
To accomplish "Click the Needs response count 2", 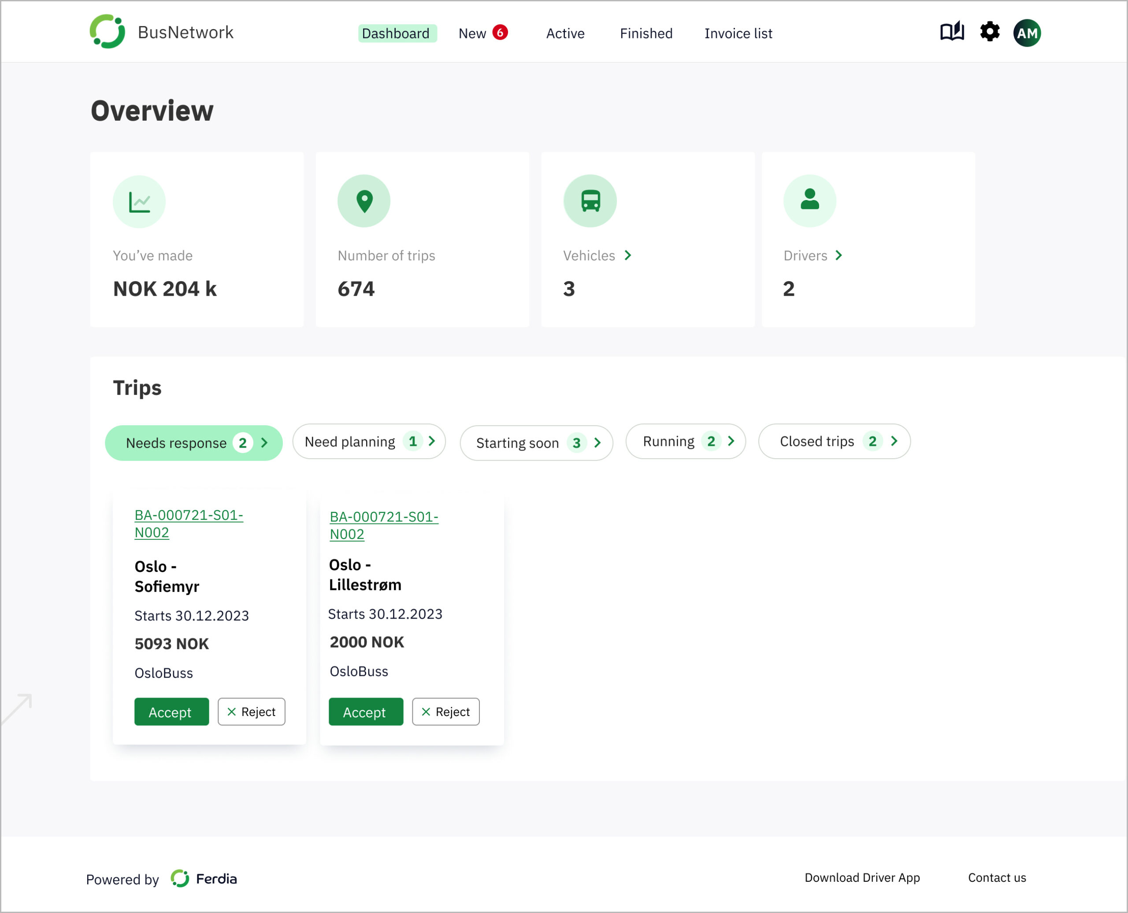I will [x=242, y=443].
